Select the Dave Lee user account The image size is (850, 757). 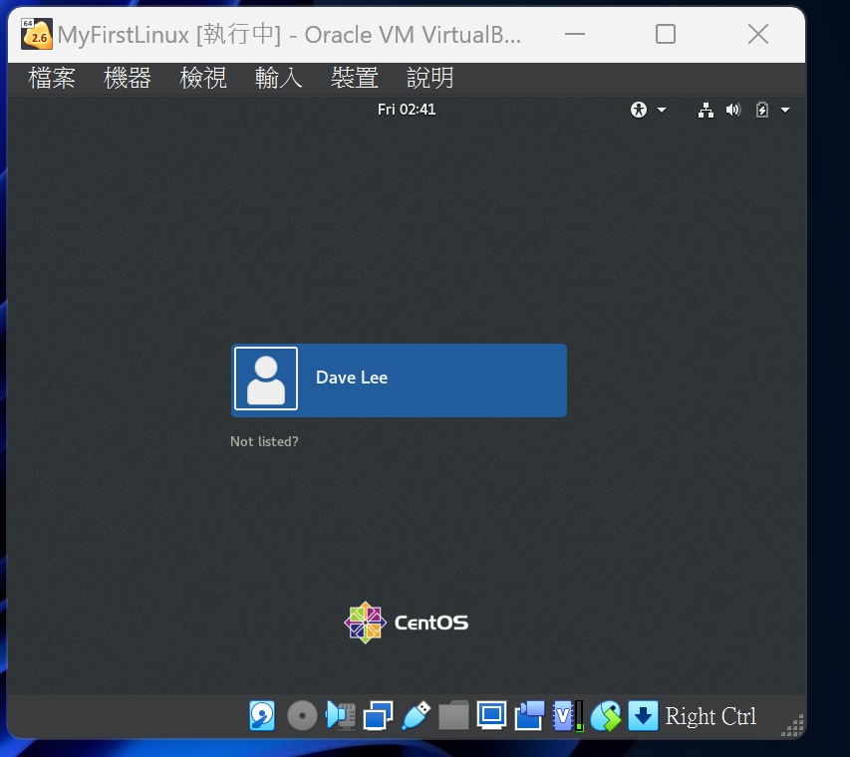399,379
